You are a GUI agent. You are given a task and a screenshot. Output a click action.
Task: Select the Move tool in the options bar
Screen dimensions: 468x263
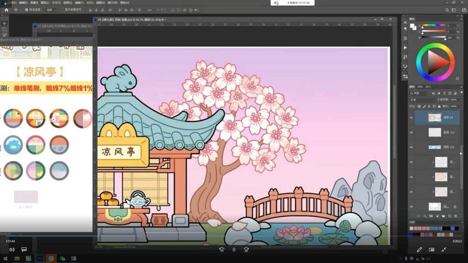(x=16, y=10)
